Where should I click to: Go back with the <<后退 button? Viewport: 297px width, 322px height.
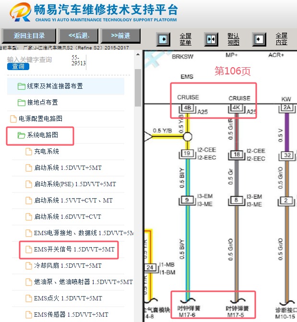coord(79,36)
